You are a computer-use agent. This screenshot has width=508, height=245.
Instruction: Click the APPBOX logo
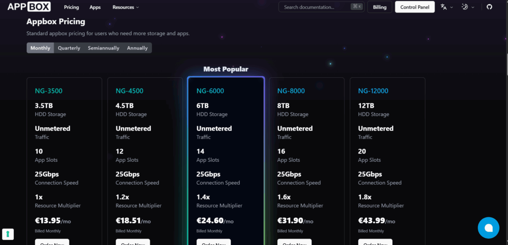coord(29,7)
